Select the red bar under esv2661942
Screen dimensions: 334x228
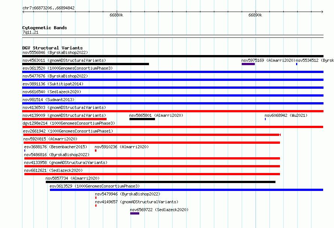point(152,135)
